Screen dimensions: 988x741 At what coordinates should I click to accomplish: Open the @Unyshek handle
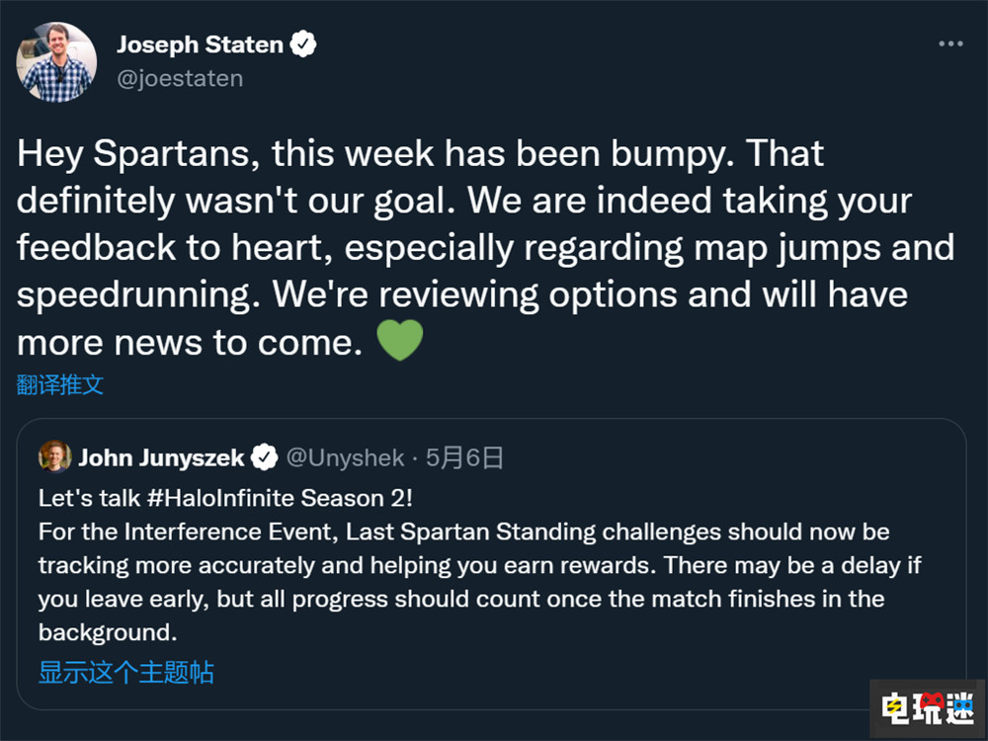tap(345, 457)
